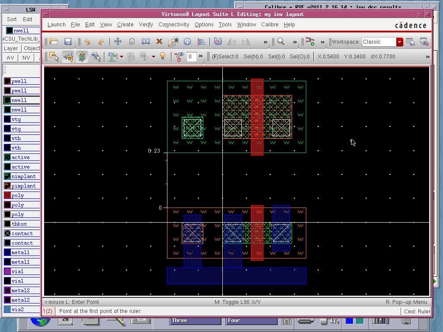Click the Workspace Classic combo box text

point(379,42)
